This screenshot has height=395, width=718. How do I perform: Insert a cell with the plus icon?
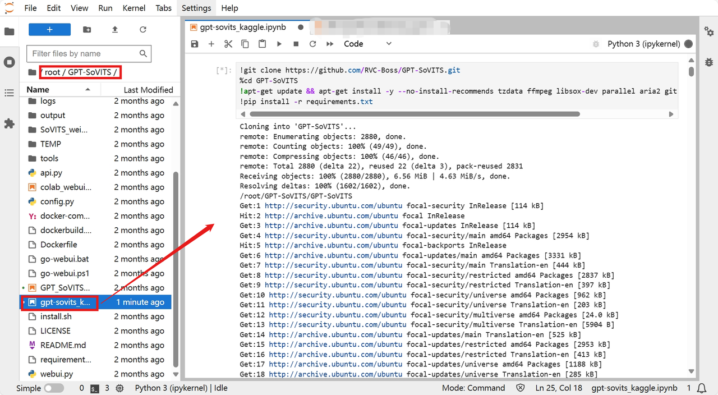(211, 44)
